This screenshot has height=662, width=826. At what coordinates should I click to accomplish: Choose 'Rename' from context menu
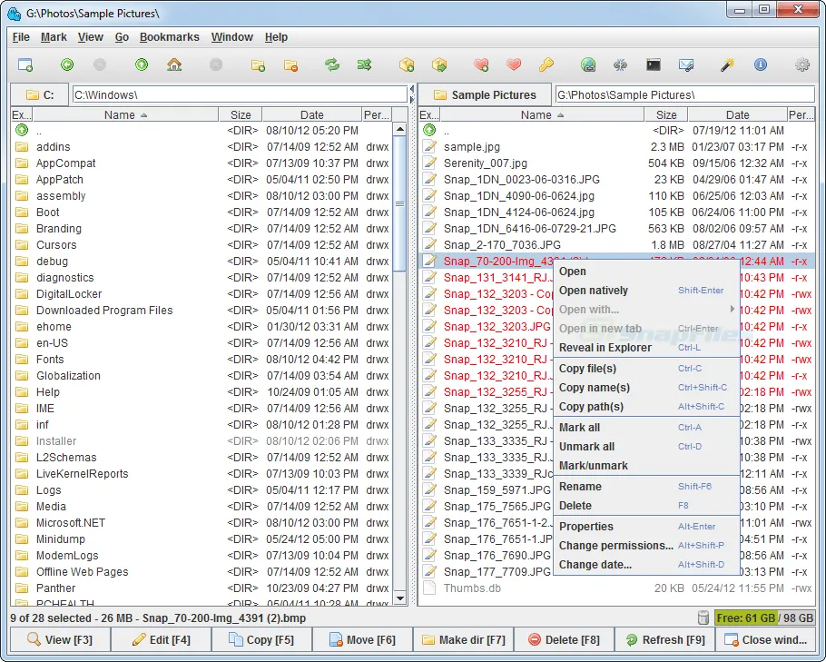coord(646,487)
